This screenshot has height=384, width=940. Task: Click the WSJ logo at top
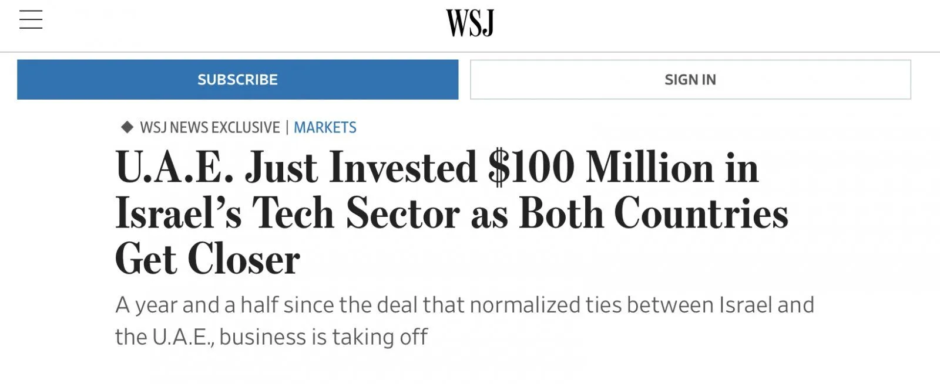click(x=469, y=23)
